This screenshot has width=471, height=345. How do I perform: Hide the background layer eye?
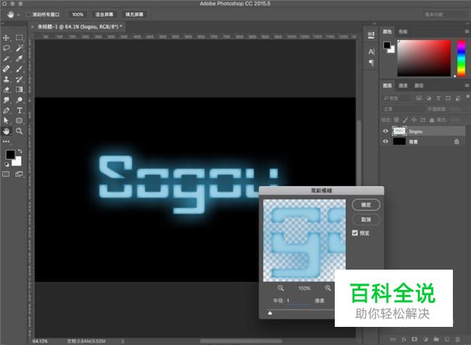point(385,141)
